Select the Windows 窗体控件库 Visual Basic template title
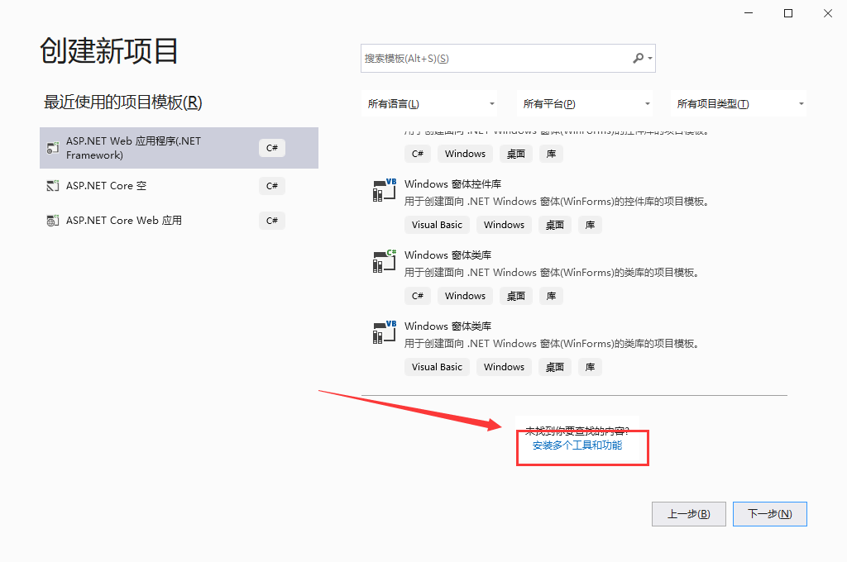The width and height of the screenshot is (847, 562). point(452,184)
